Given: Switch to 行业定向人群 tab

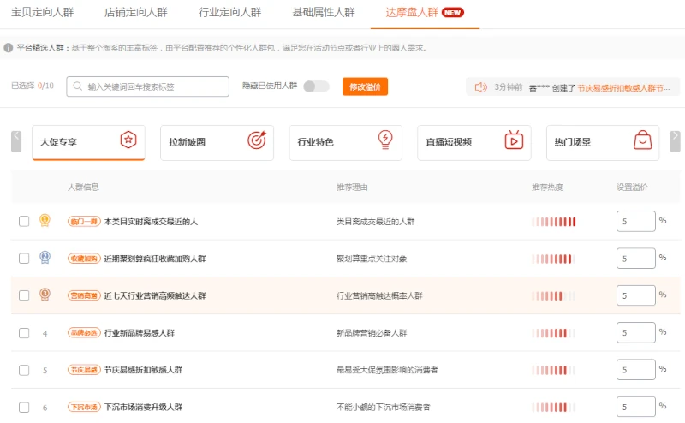Looking at the screenshot, I should click(x=229, y=12).
